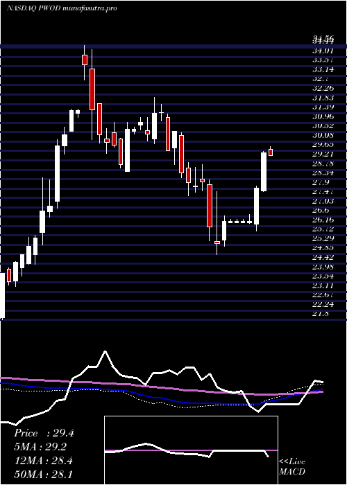Screen dimensions: 347x485
Task: Click the 50MA : 28.1 readout
Action: [x=43, y=474]
